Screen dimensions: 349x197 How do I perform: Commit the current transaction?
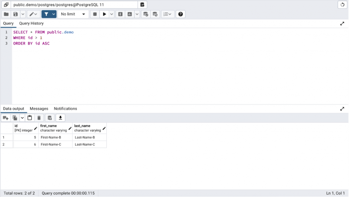click(146, 14)
